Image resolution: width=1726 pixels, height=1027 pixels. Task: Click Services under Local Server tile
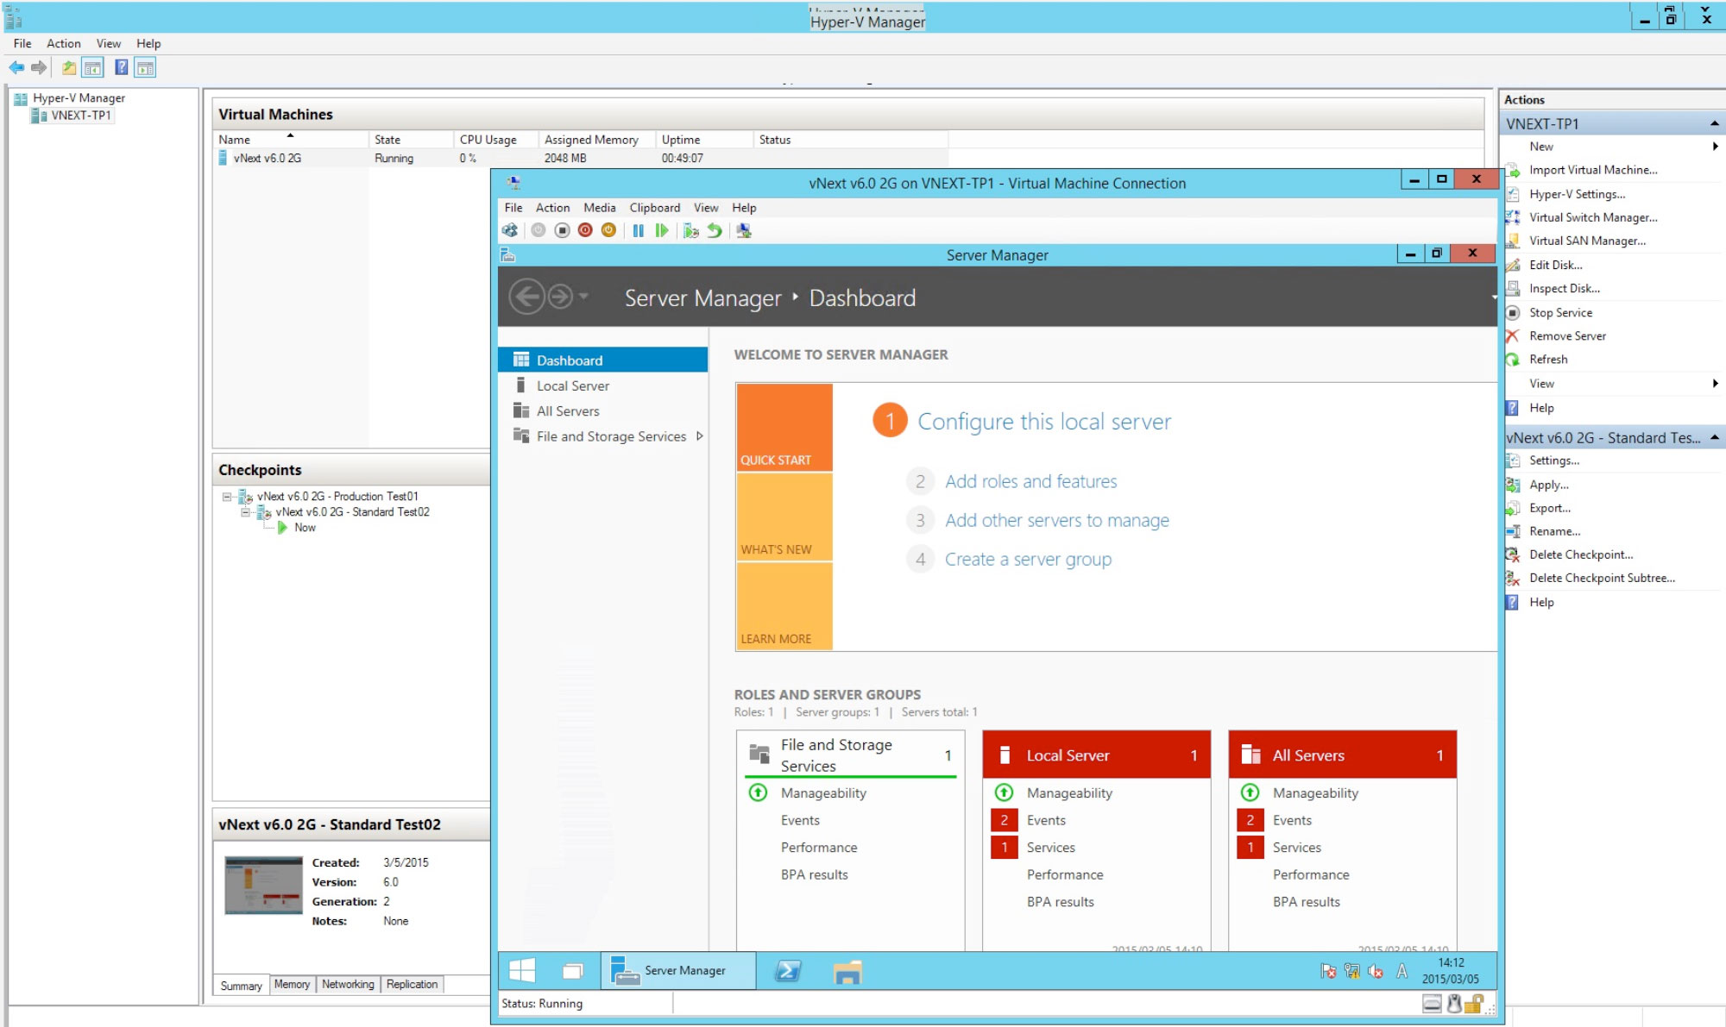[x=1051, y=848]
